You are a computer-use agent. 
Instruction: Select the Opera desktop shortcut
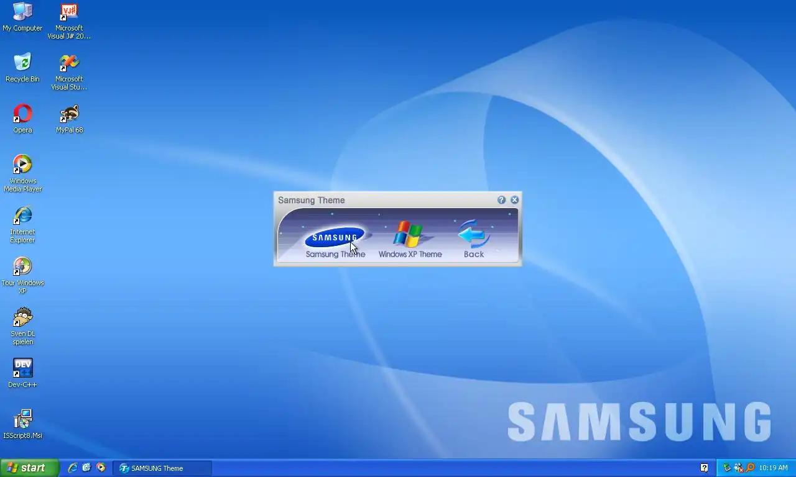22,119
